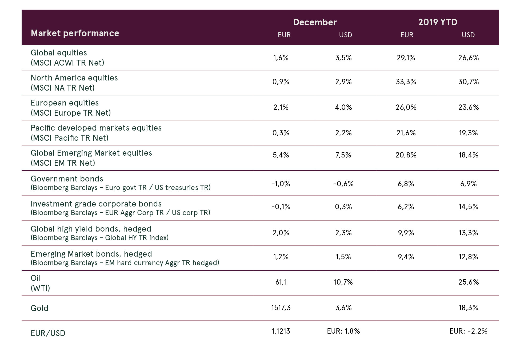Click Oil December change value 10,7%
Viewport: 520px width, 344px height.
343,282
